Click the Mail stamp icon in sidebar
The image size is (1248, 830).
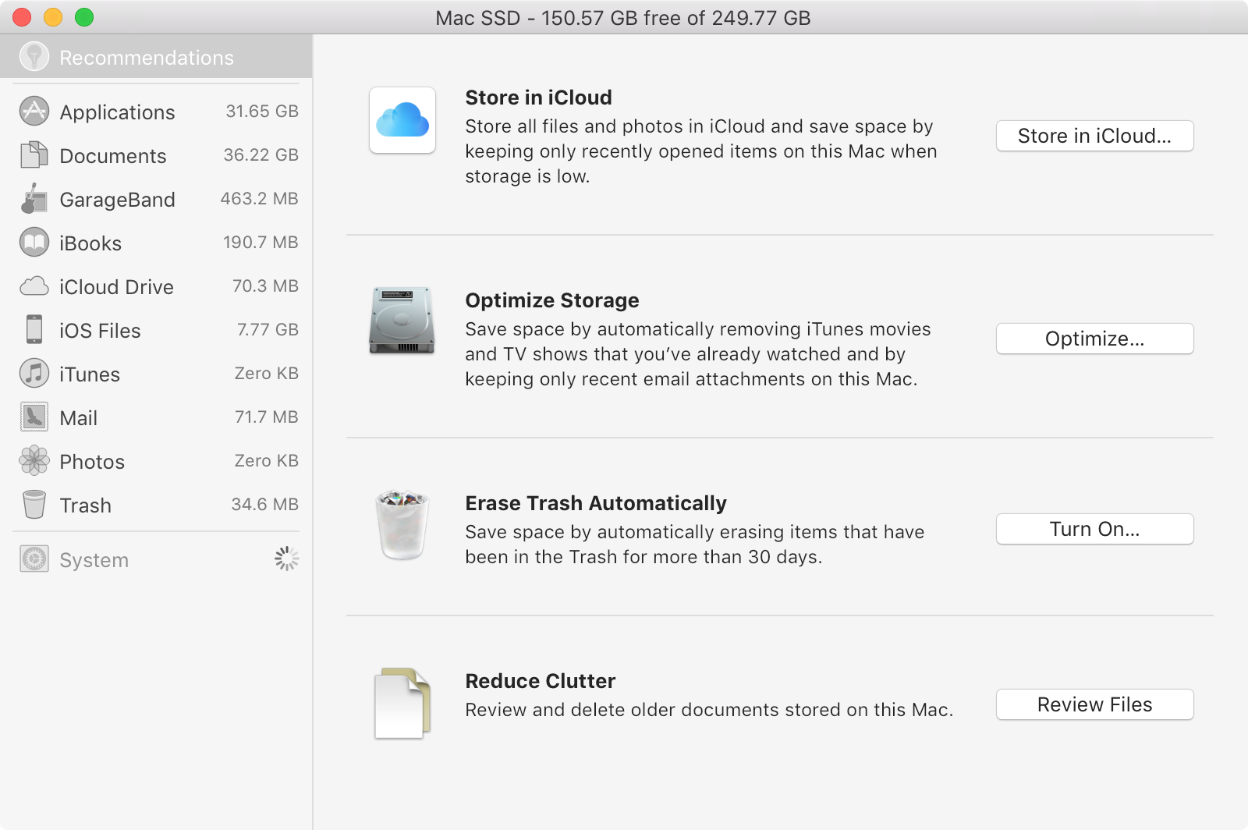pyautogui.click(x=32, y=417)
